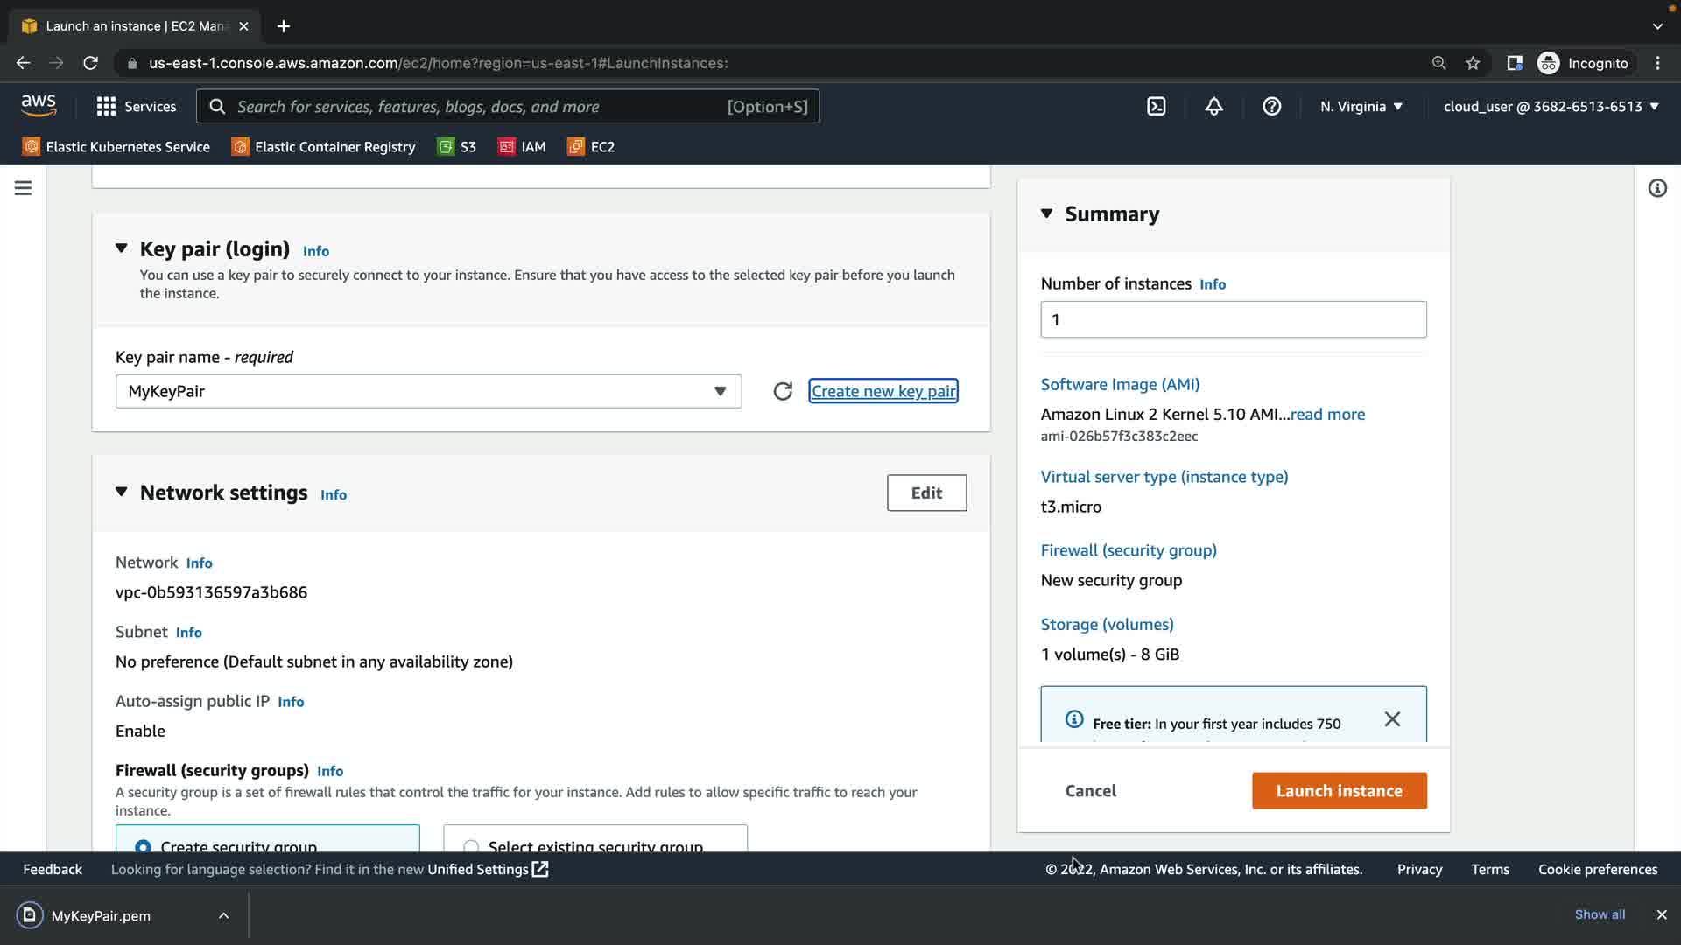The height and width of the screenshot is (945, 1681).
Task: Open the info panel icon at right edge
Action: coord(1656,188)
